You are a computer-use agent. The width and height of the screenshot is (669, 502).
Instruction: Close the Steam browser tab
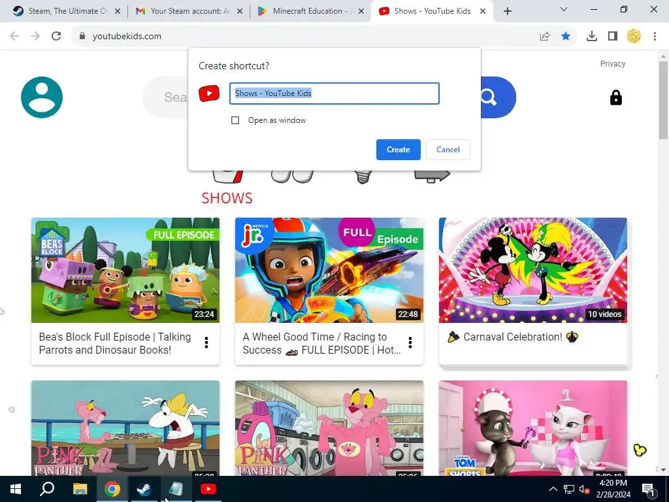pyautogui.click(x=118, y=12)
